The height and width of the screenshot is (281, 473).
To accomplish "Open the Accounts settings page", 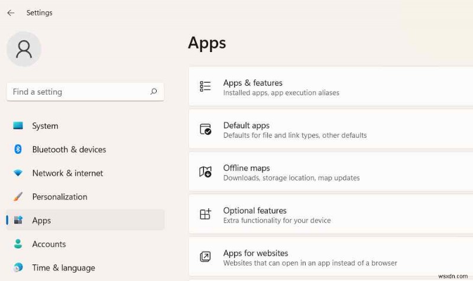I will 49,244.
